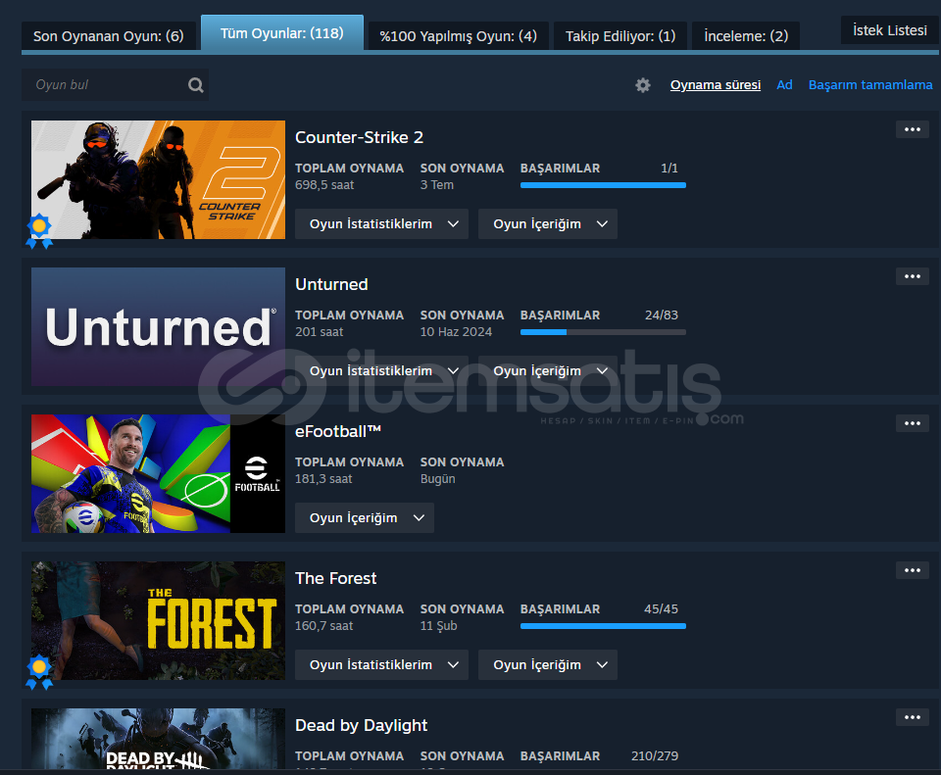Click Counter-Strike 2 playtime '698,5 saat'
Screen dimensions: 941x775
(324, 185)
